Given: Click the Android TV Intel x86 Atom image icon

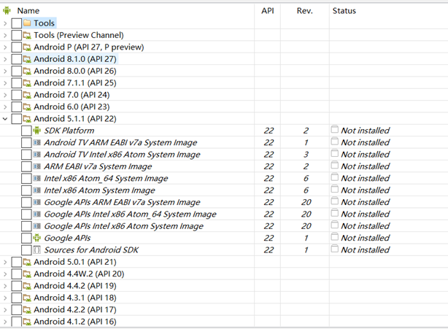Looking at the screenshot, I should (37, 155).
